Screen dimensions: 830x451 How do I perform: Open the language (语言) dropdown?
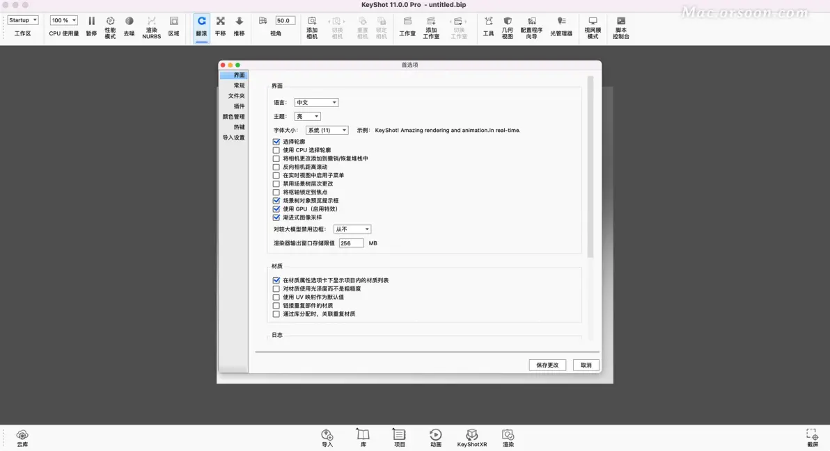(316, 102)
